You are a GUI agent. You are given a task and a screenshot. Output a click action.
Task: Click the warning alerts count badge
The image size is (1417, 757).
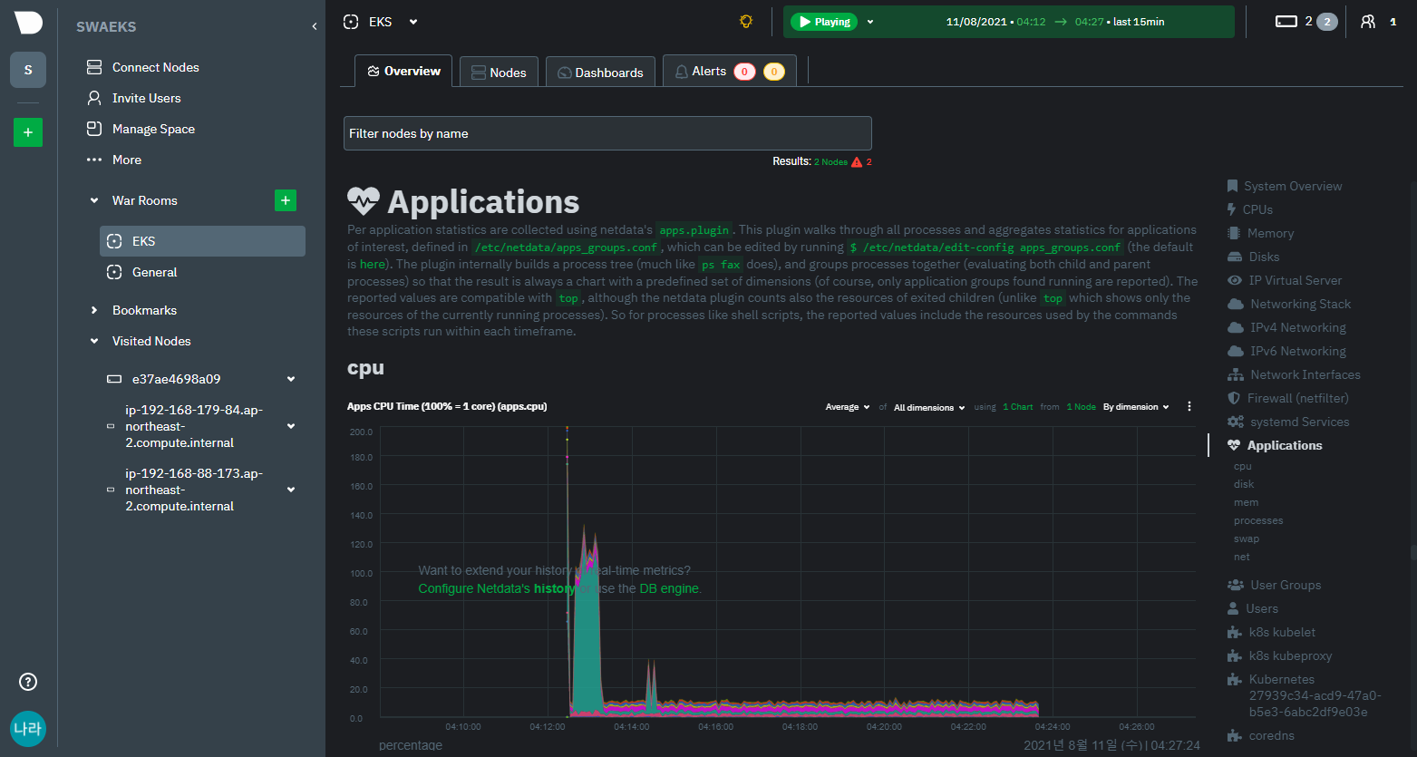click(x=774, y=72)
